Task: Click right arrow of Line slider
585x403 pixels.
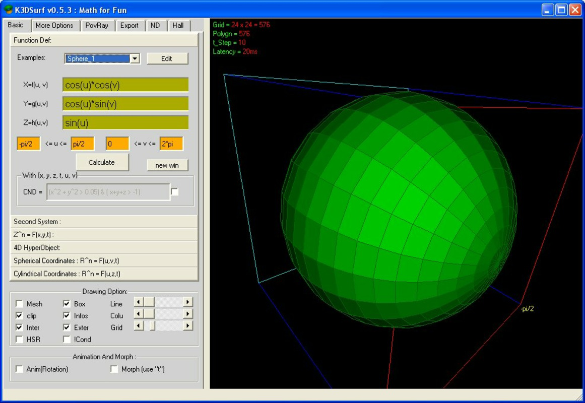Action: (187, 302)
